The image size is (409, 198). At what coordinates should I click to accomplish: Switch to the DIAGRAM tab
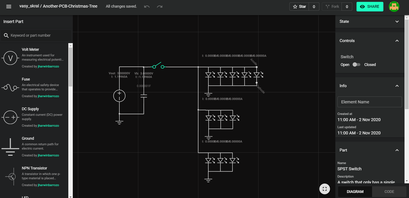coord(355,192)
